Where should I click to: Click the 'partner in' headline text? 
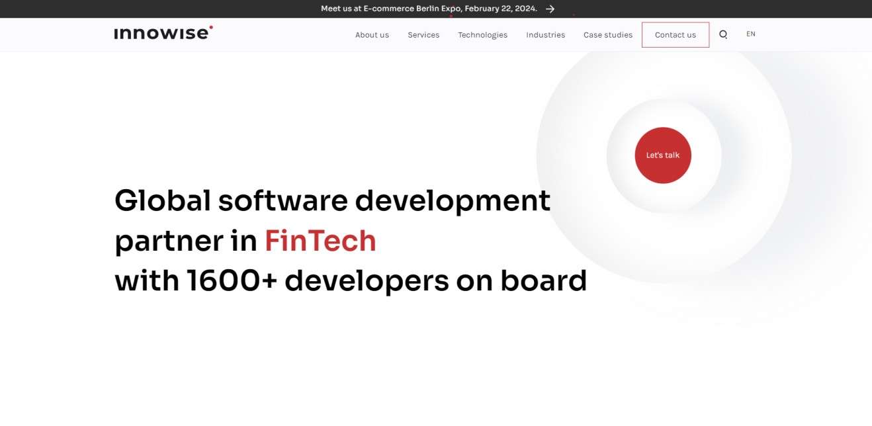[x=185, y=241]
